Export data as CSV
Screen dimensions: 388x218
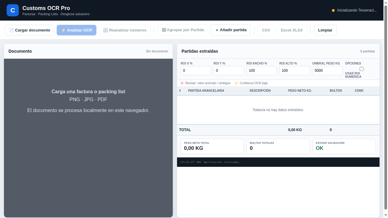266,30
